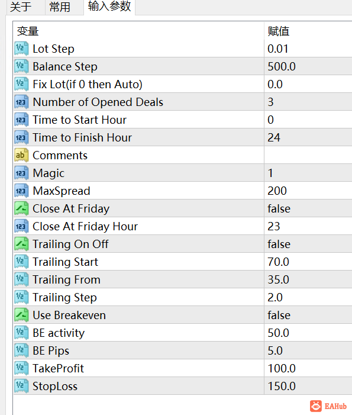The width and height of the screenshot is (352, 415).
Task: Select the boolean icon next to Use Breakeven
Action: point(21,315)
